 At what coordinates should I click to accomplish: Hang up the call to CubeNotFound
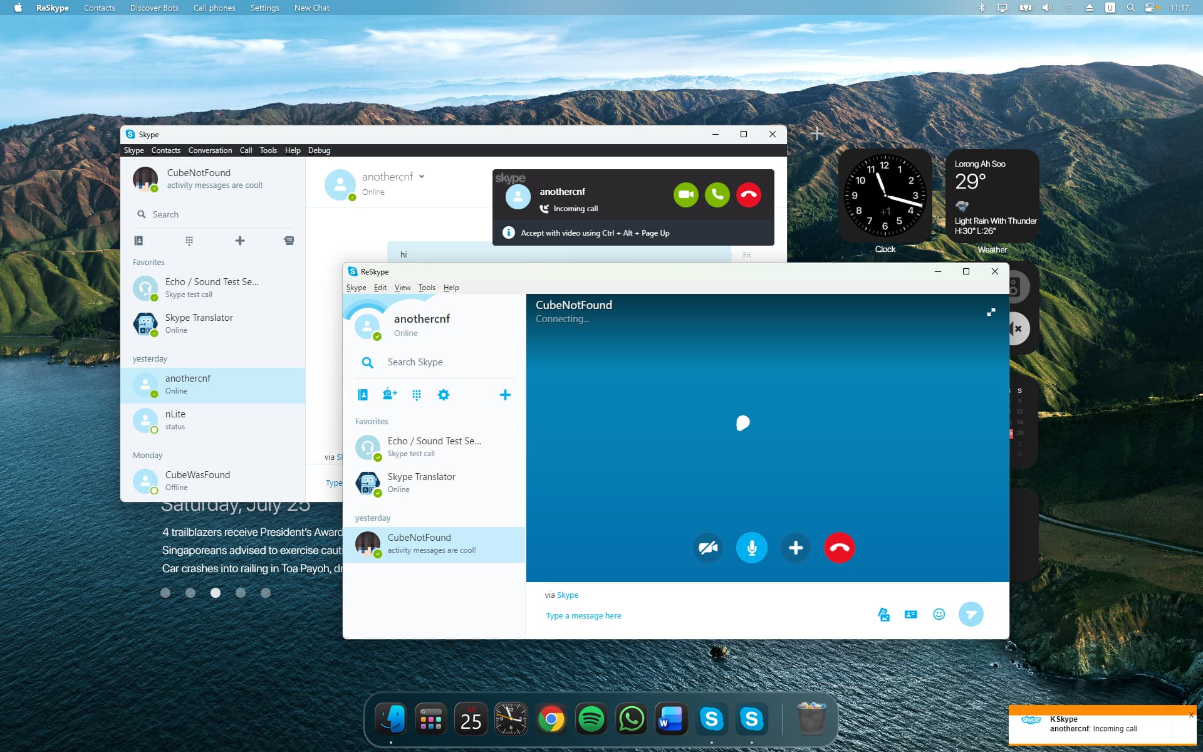[x=839, y=548]
